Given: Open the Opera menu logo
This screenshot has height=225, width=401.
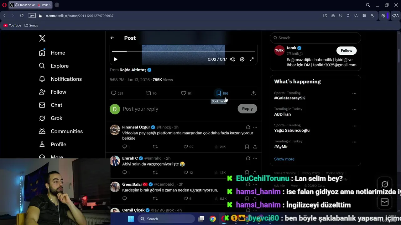Looking at the screenshot, I should pyautogui.click(x=4, y=5).
